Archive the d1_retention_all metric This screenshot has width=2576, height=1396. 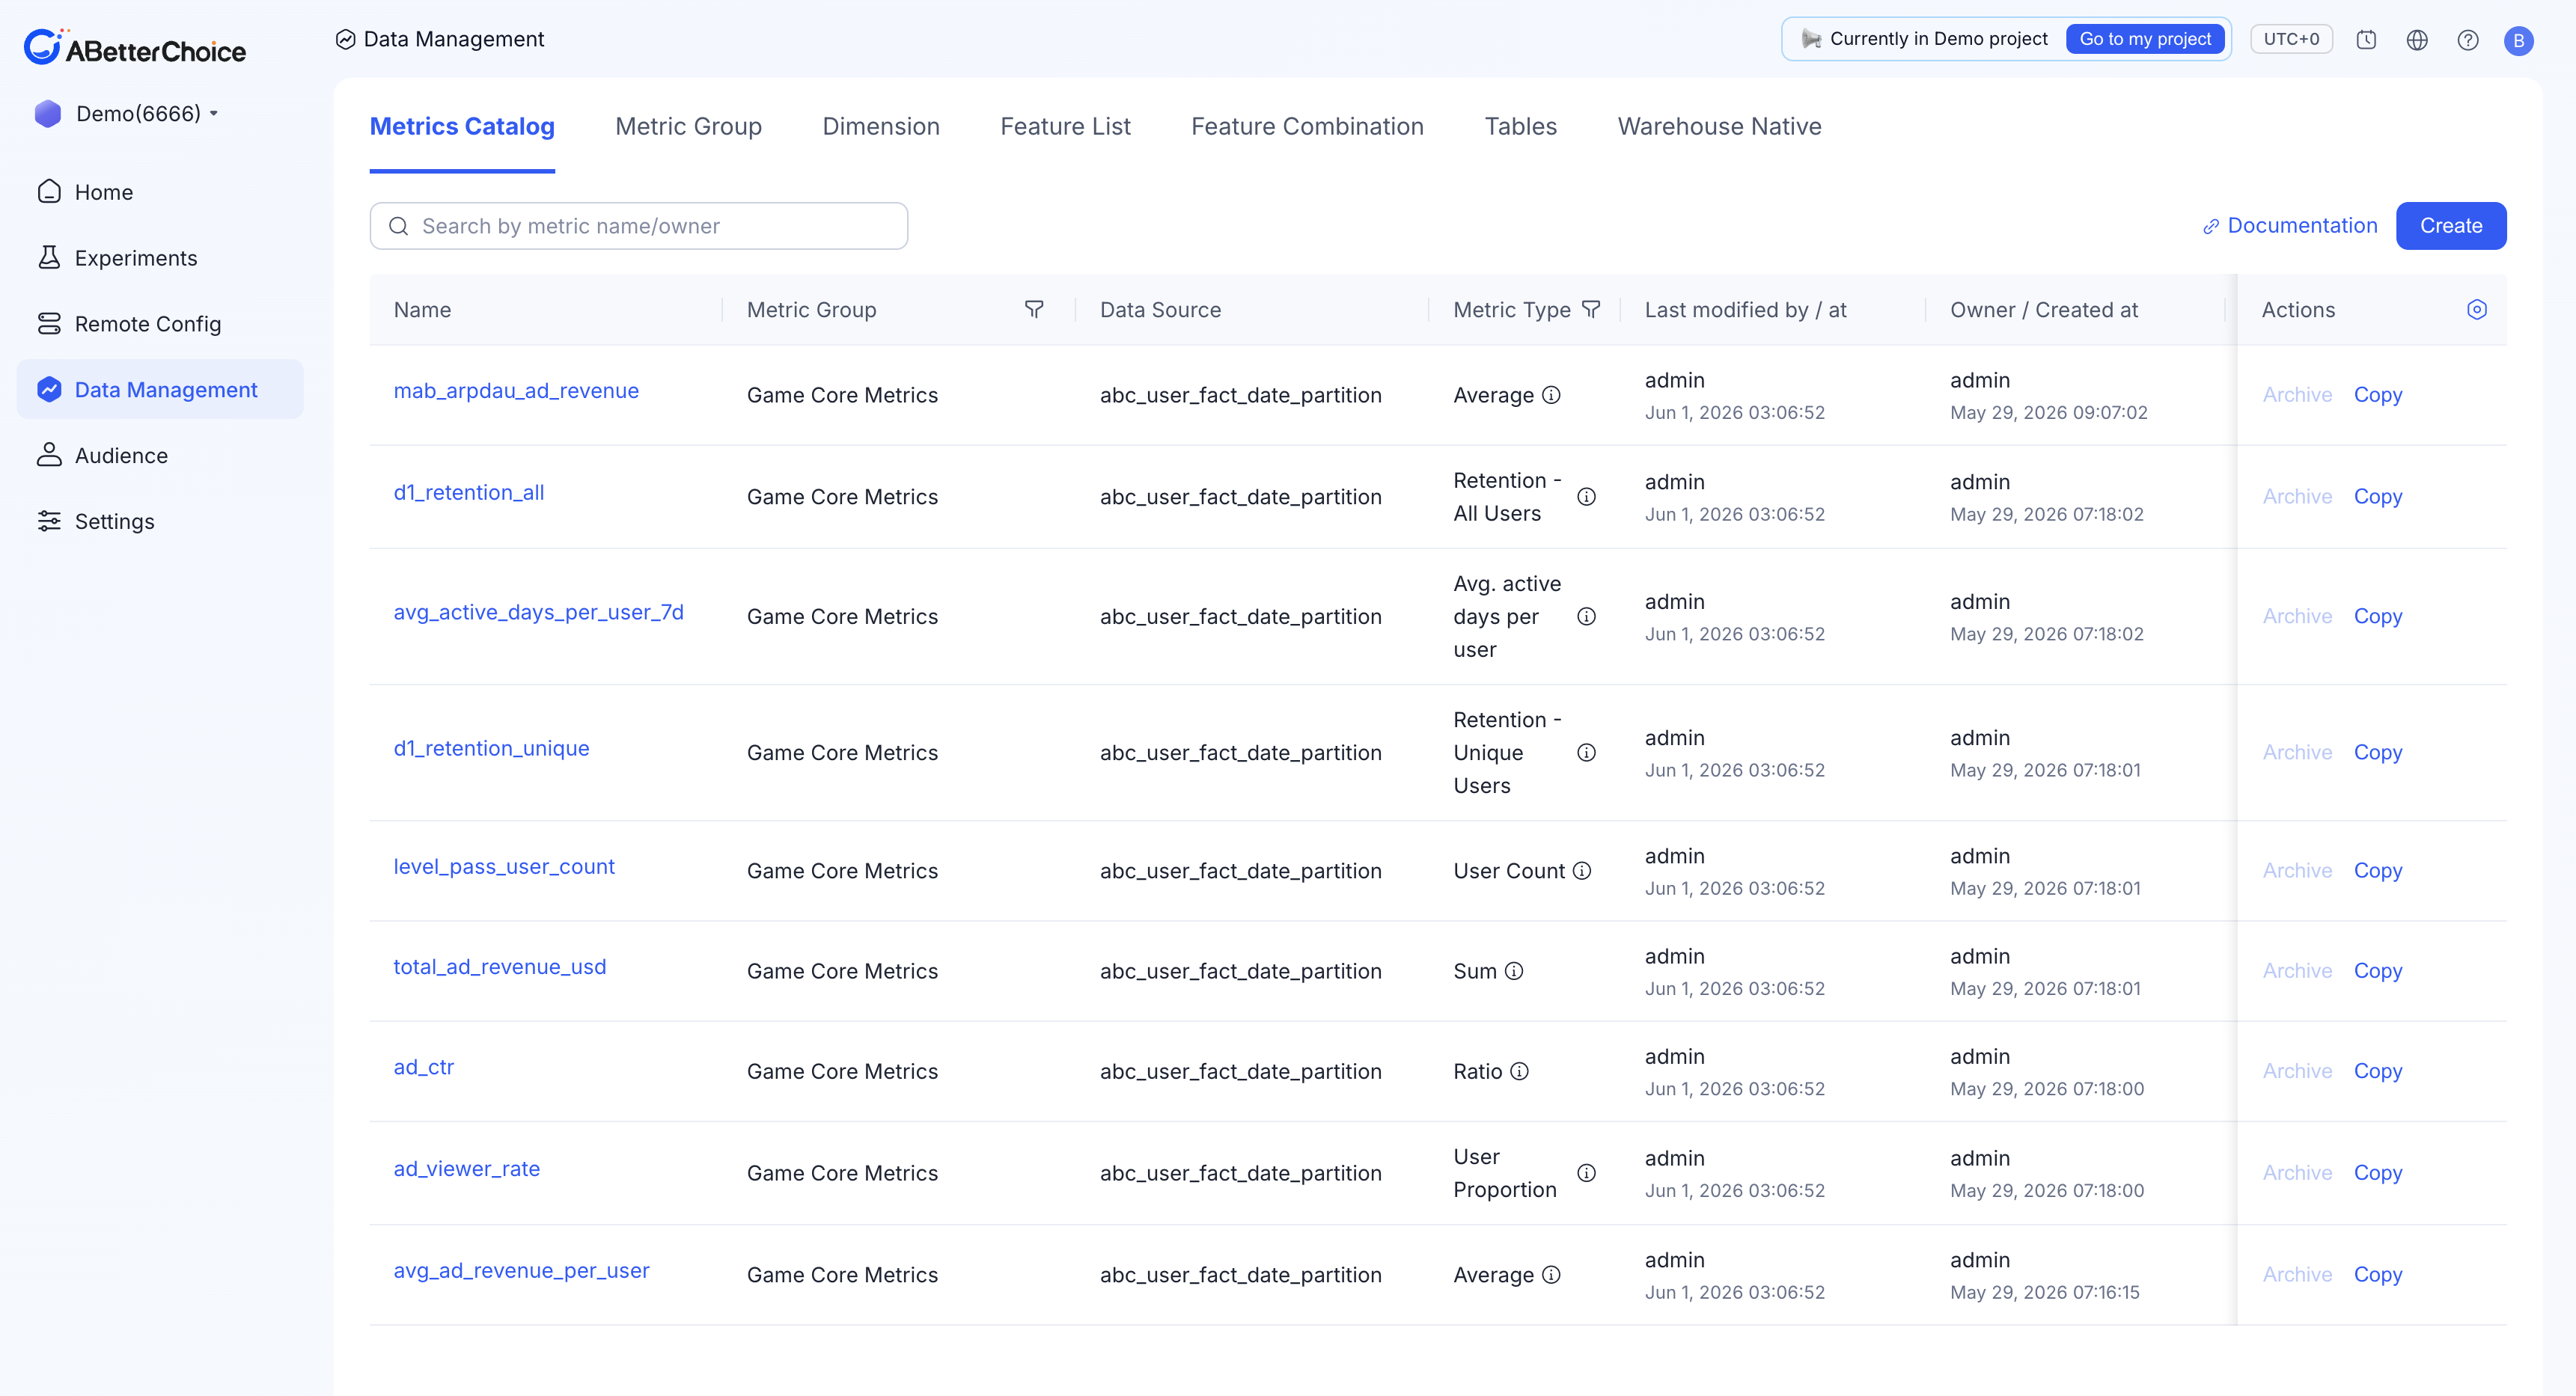click(x=2297, y=497)
